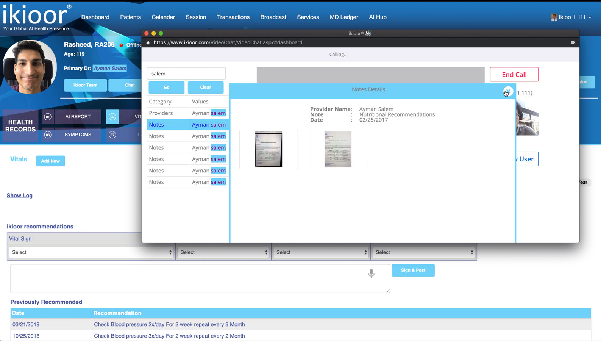Screen dimensions: 601x341
Task: Open the first note document thumbnail
Action: (268, 149)
